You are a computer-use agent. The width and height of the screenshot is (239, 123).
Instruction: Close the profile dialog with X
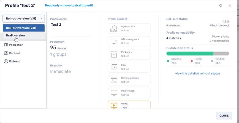click(230, 6)
